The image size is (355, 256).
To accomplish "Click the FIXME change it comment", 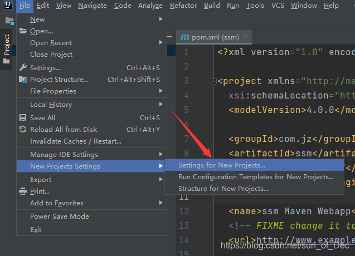I will (x=292, y=226).
